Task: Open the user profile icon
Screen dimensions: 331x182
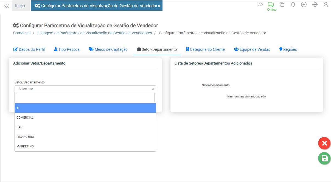Action: tap(326, 4)
